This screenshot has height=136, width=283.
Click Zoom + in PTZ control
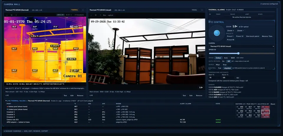[231, 31]
